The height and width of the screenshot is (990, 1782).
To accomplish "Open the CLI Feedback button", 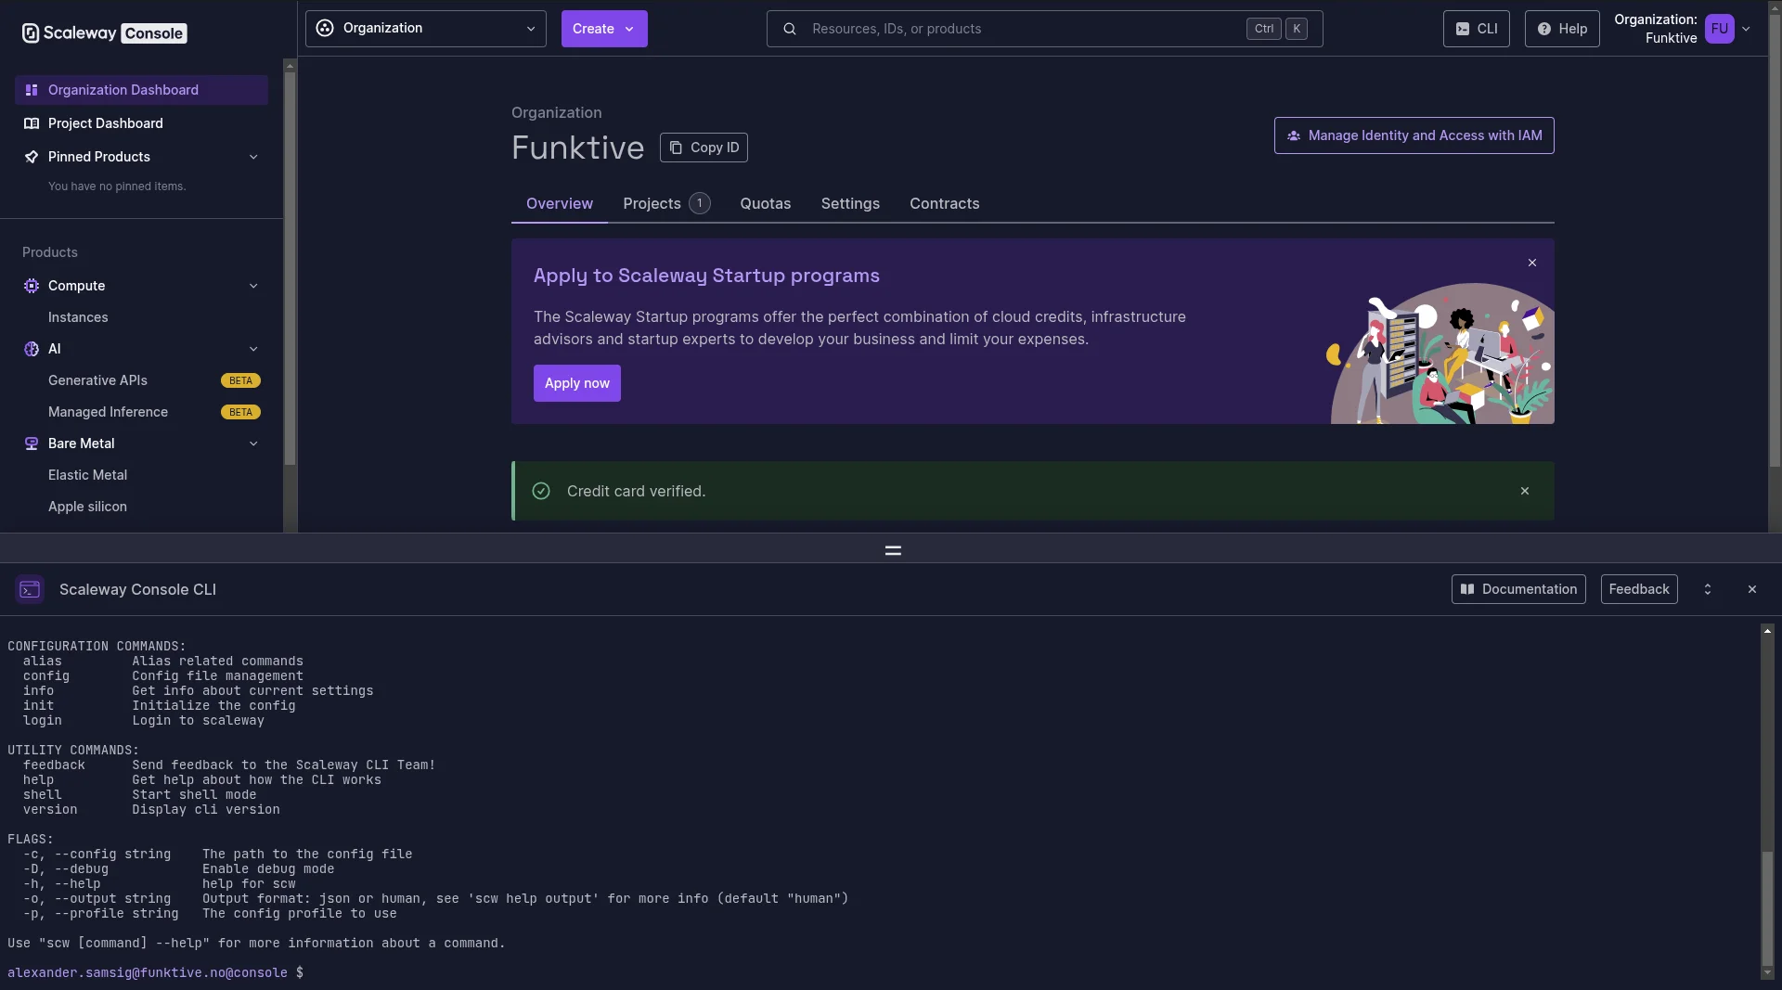I will 1639,589.
